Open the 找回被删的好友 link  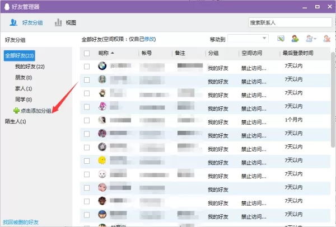pos(21,222)
